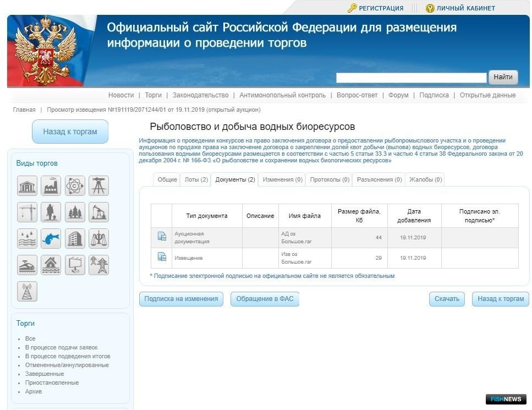
Task: Open the Личный кабинет link
Action: click(x=466, y=8)
